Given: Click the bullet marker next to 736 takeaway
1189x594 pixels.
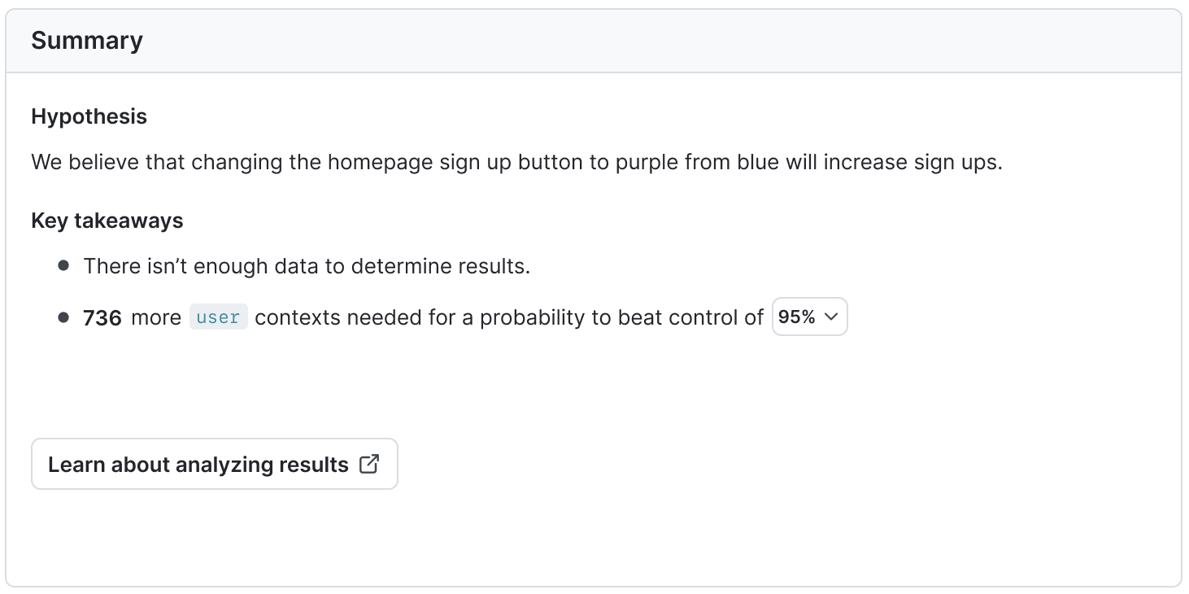Looking at the screenshot, I should [x=63, y=317].
